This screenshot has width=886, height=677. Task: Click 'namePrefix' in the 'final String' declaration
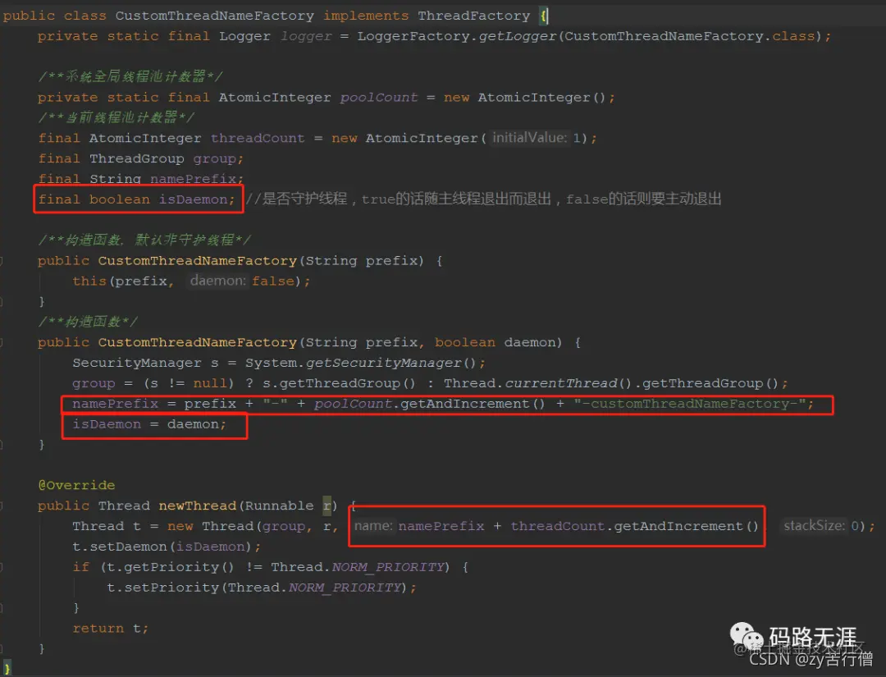[x=193, y=179]
